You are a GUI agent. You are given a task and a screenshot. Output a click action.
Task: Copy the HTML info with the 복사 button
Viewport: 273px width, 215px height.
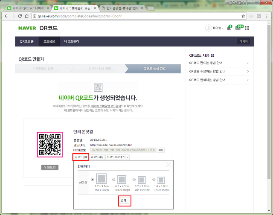161,150
